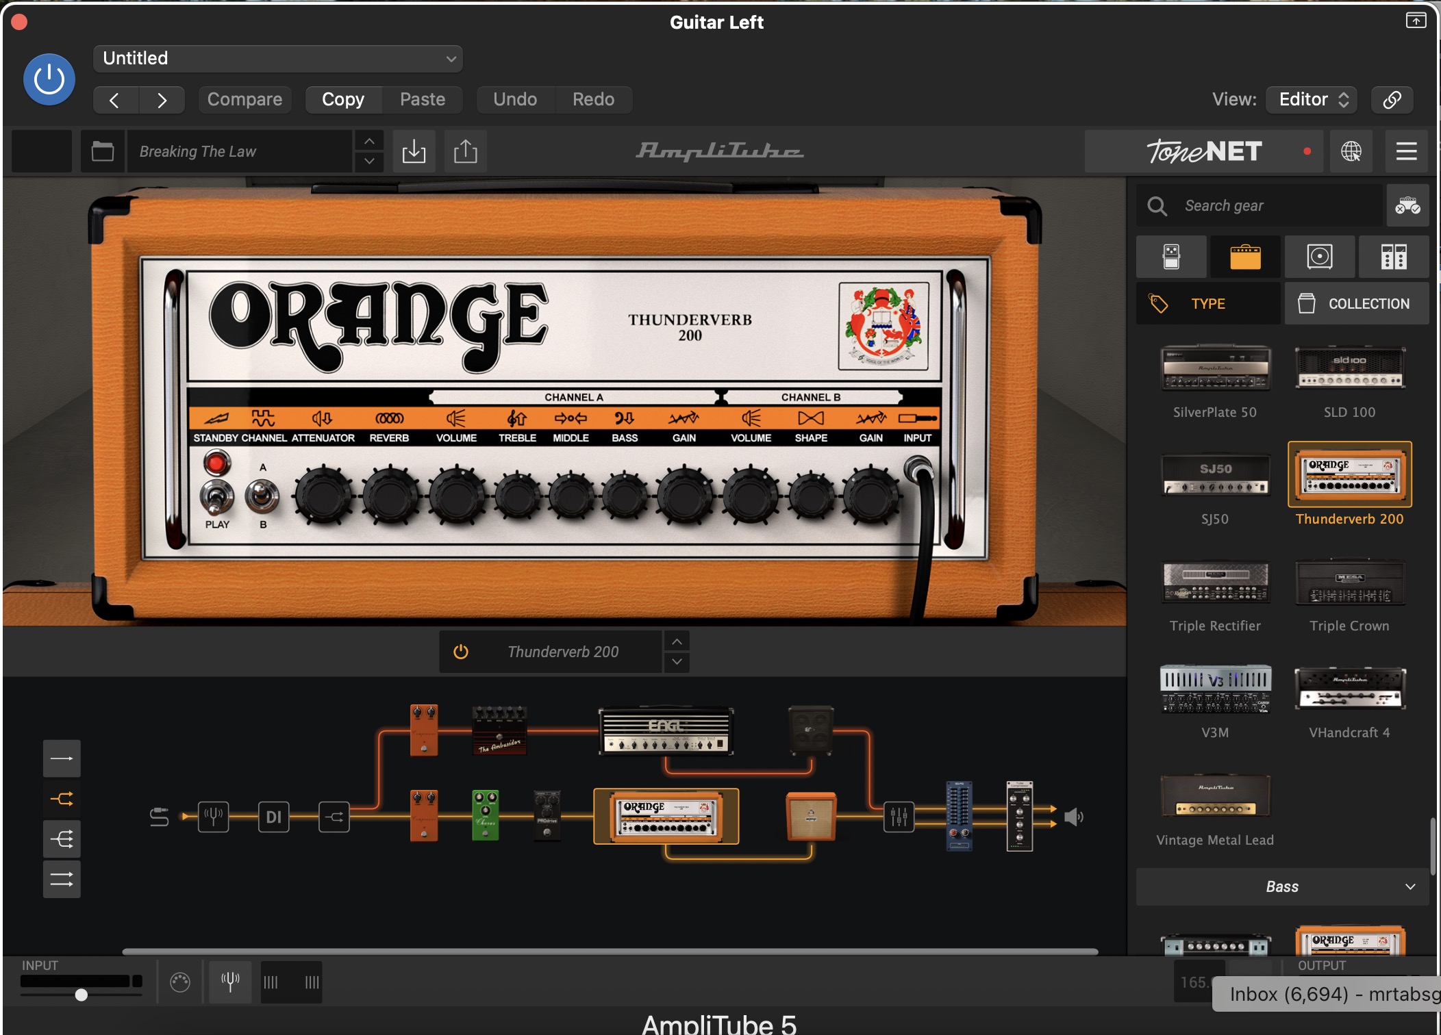Open the Untitled preset dropdown
The height and width of the screenshot is (1035, 1441).
coord(278,58)
